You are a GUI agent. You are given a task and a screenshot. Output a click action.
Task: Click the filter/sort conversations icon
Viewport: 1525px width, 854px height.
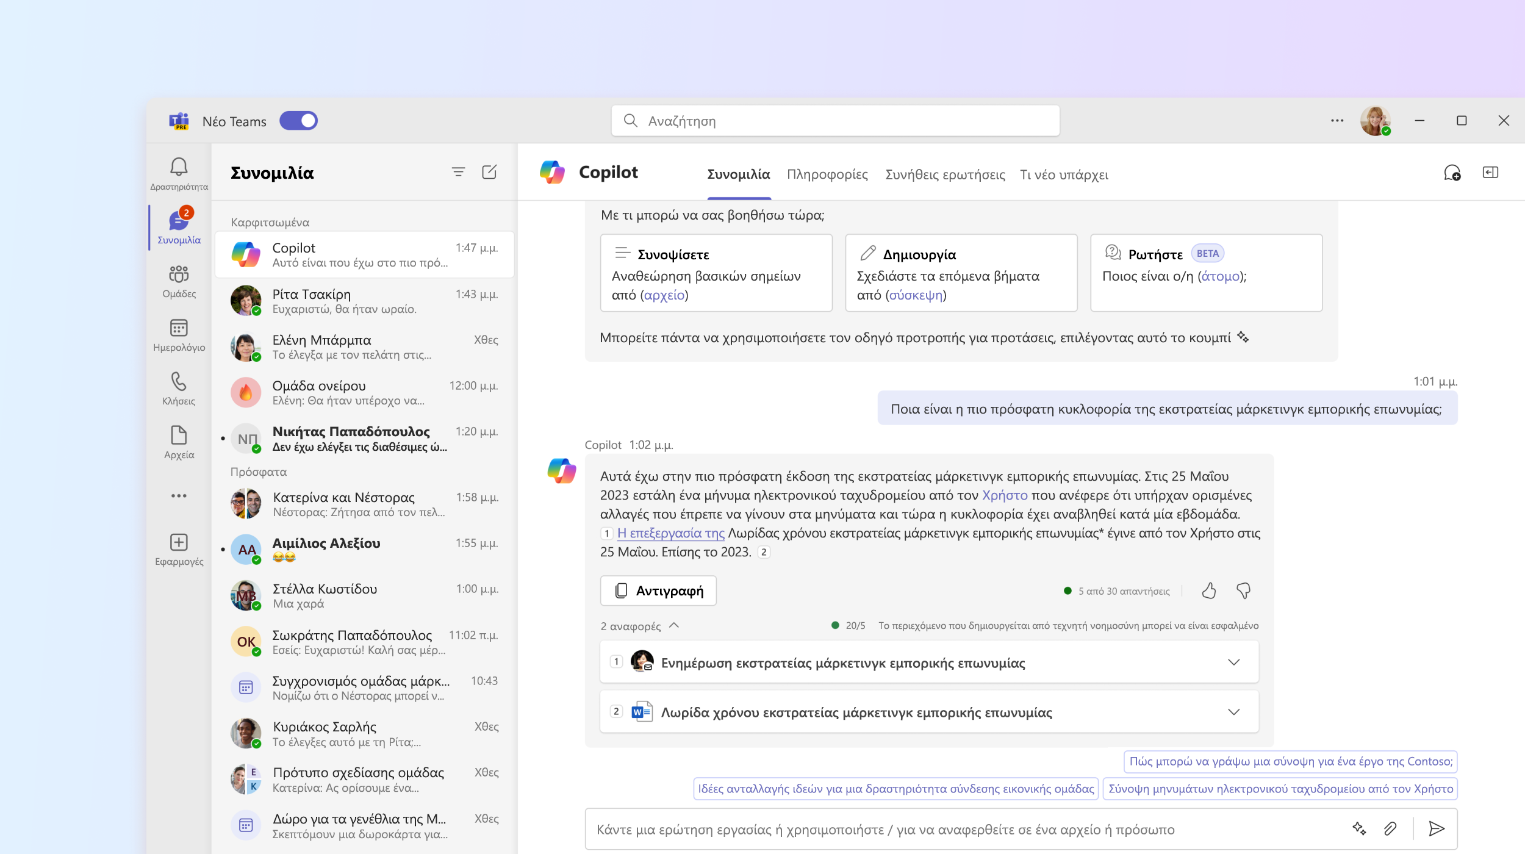click(x=457, y=172)
